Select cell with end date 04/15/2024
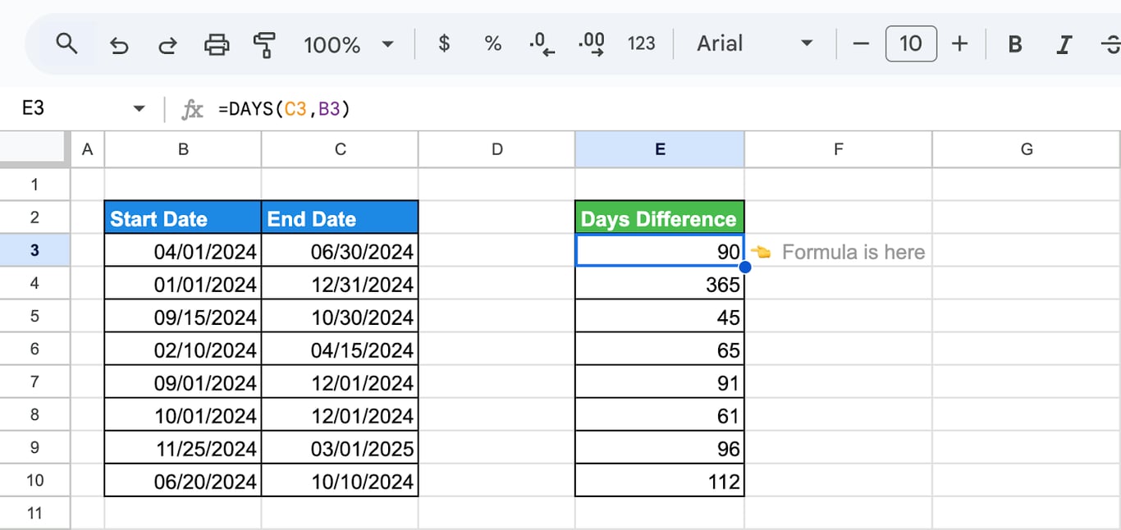Screen dimensions: 1121x530 coord(340,350)
